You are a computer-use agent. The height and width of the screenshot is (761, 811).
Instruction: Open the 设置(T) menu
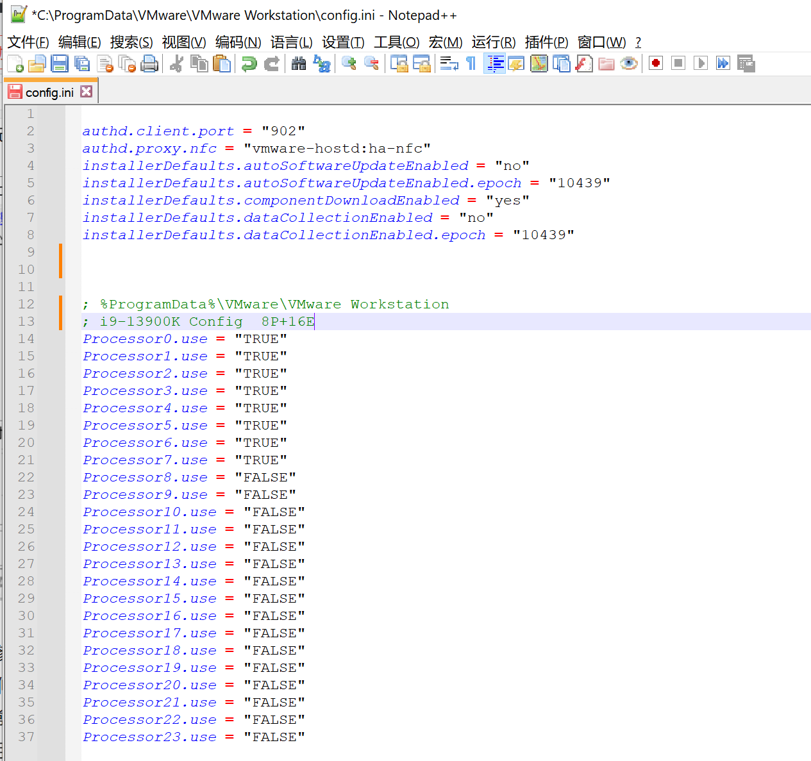click(x=344, y=42)
